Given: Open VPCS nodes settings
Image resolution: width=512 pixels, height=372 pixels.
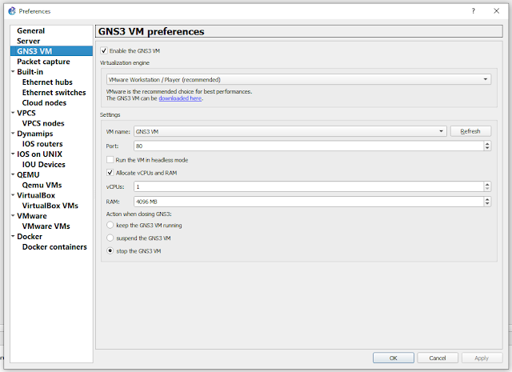Looking at the screenshot, I should coord(43,123).
